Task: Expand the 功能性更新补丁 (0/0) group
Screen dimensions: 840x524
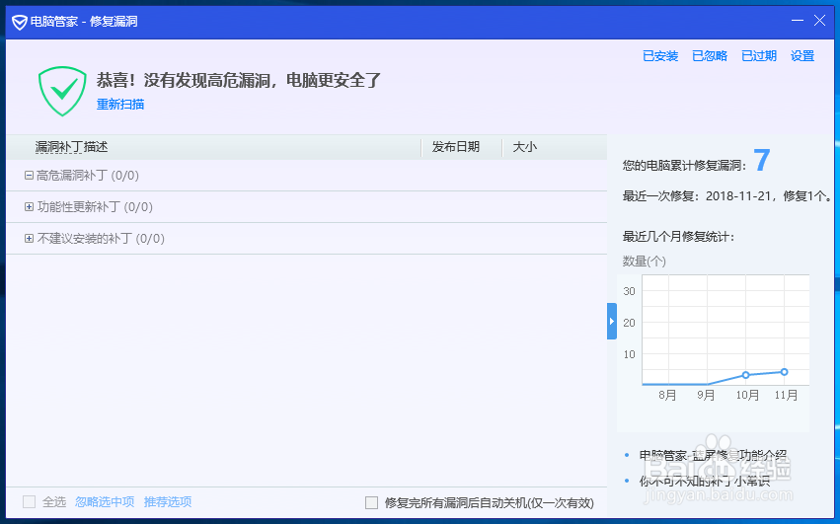Action: (29, 207)
